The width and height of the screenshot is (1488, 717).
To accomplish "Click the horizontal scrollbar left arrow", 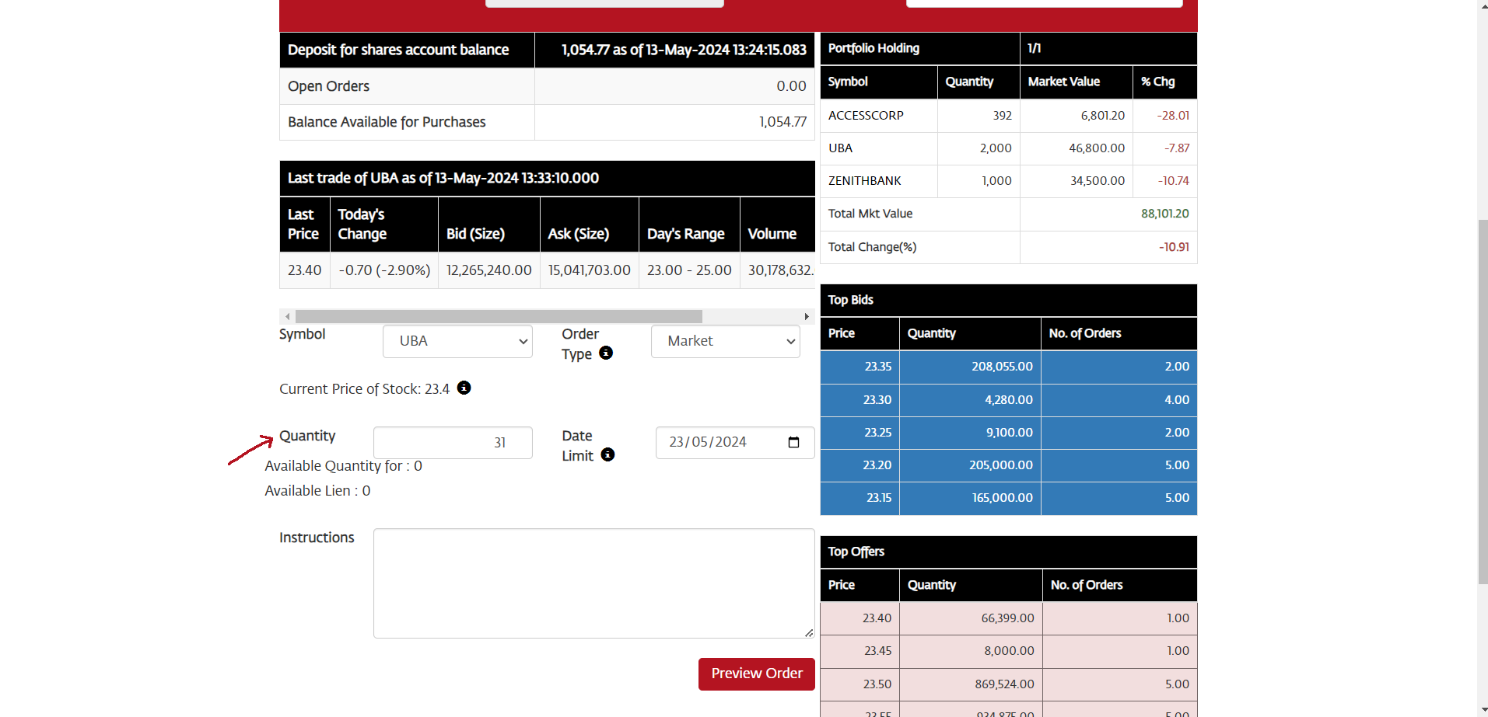I will [x=288, y=317].
